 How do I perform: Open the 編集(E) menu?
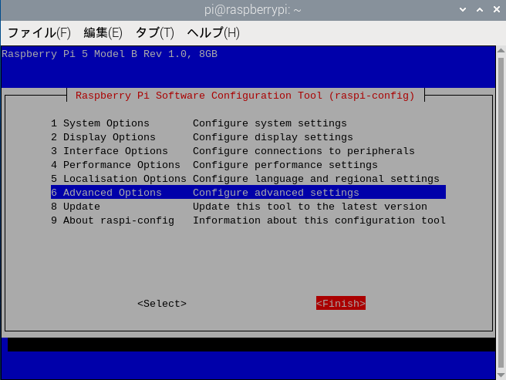[x=103, y=33]
